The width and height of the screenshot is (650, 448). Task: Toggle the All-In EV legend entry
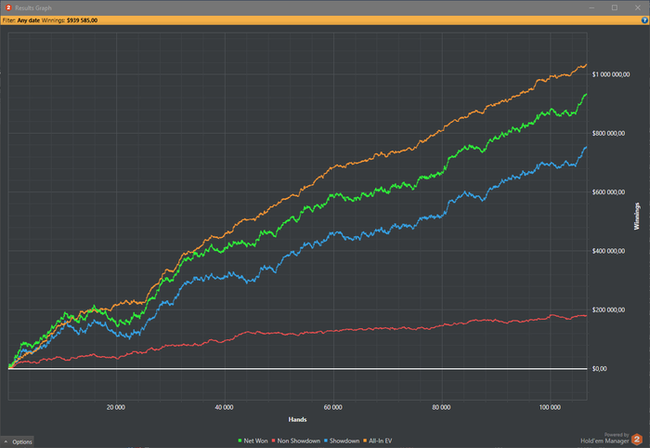(378, 441)
